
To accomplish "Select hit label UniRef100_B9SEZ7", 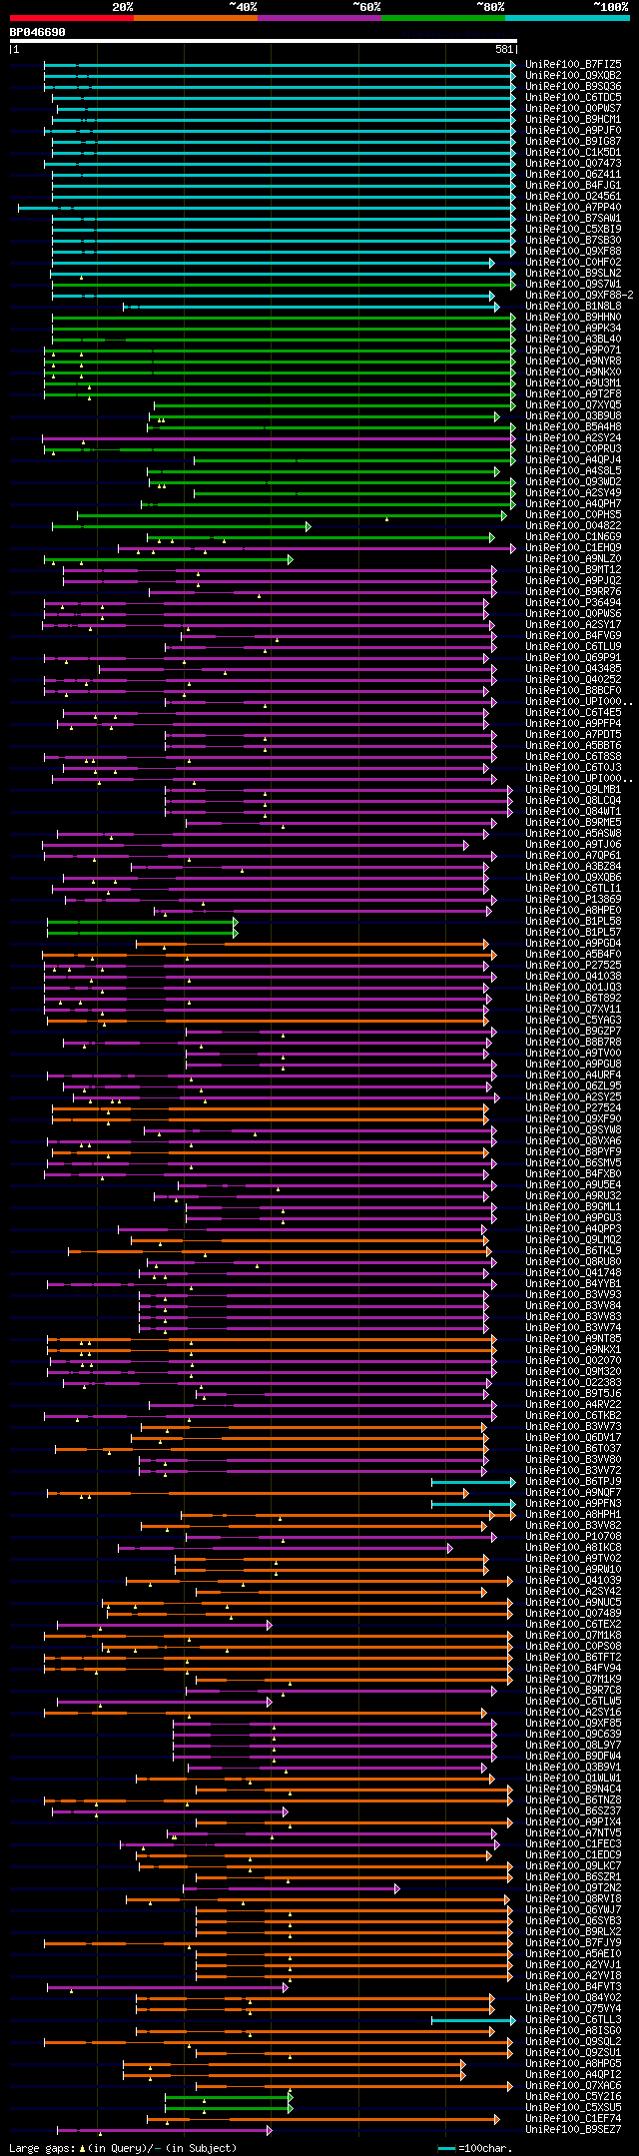I will (x=573, y=2129).
